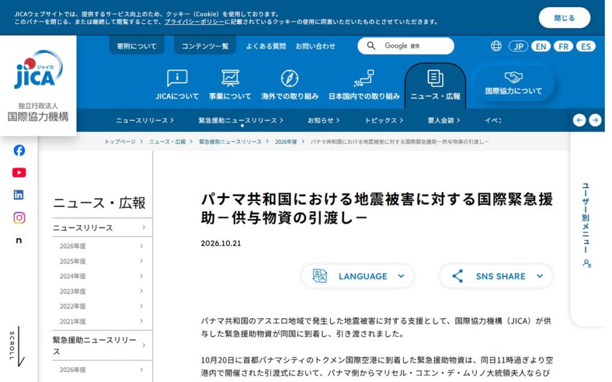Go to トップページ breadcrumb
The height and width of the screenshot is (382, 612).
(120, 141)
